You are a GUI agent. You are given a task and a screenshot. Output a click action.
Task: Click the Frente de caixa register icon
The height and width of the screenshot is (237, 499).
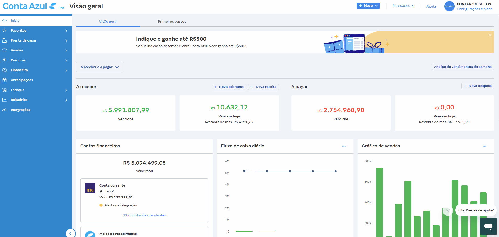coord(4,40)
